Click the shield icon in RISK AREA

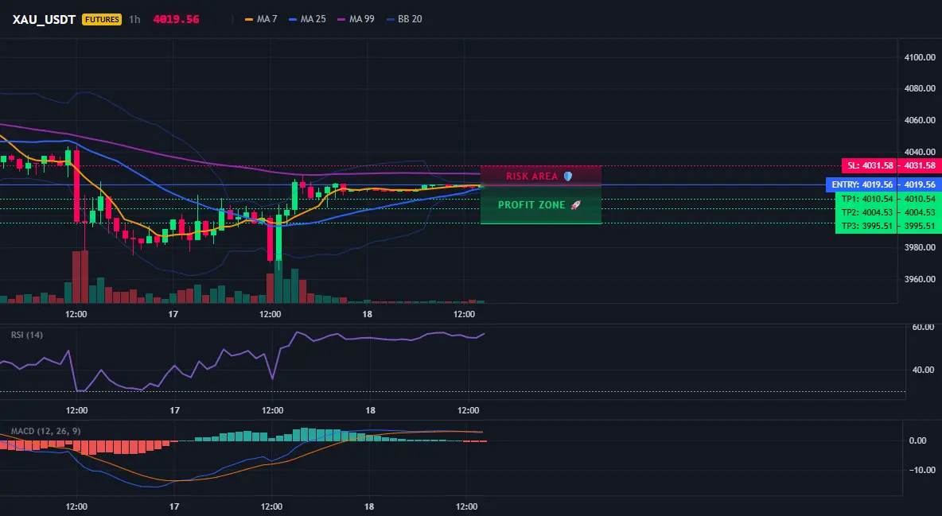[x=568, y=176]
